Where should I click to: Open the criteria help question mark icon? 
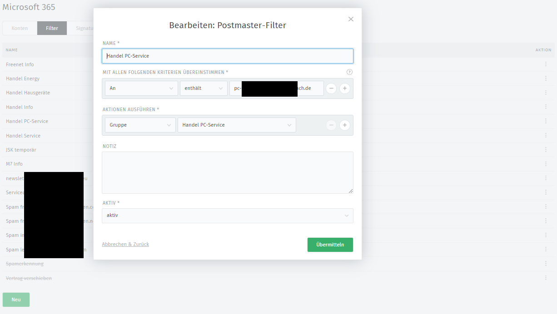click(349, 72)
